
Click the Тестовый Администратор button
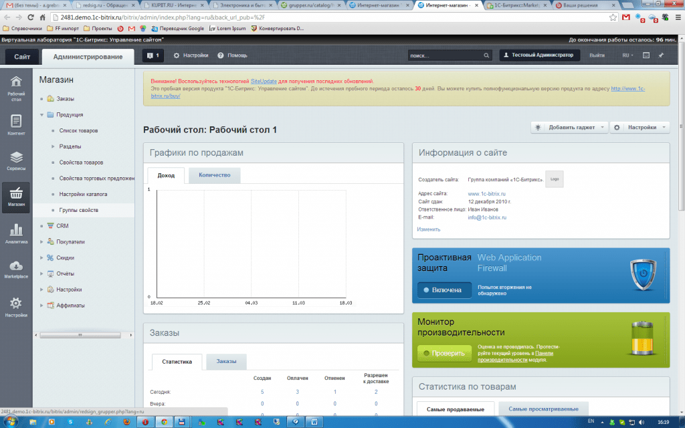pos(539,56)
